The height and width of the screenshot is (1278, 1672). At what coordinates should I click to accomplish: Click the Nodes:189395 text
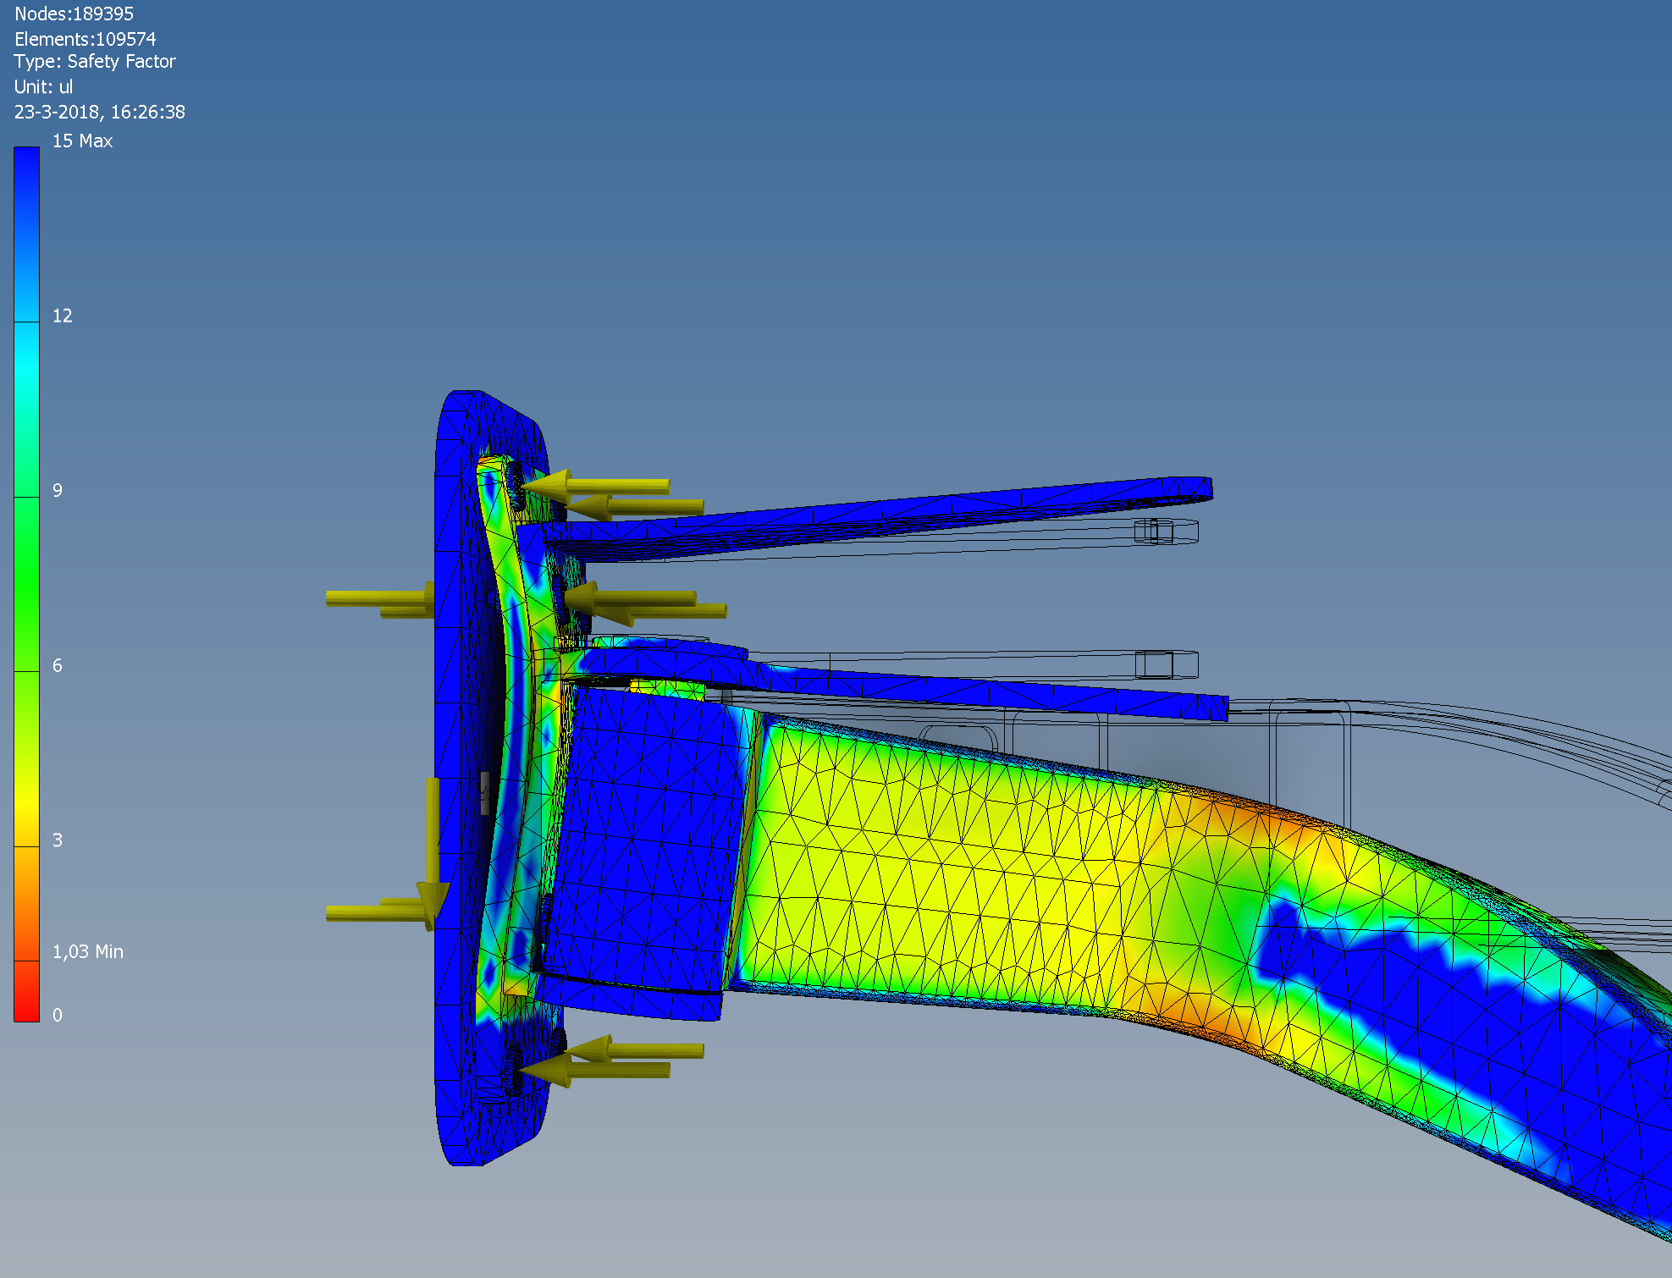coord(74,14)
